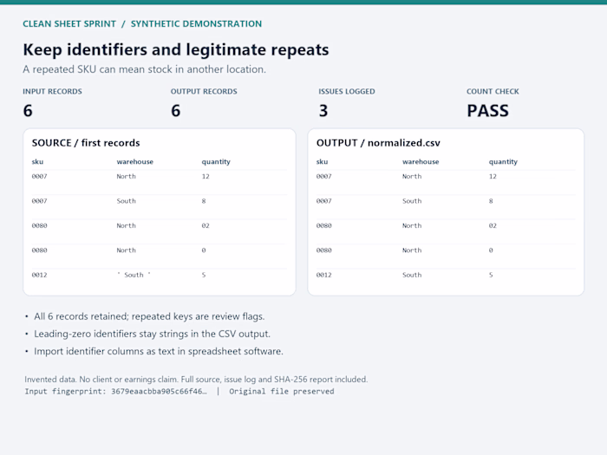Select the 'Keep identifiers and legitimate repeats' heading
This screenshot has height=455, width=607.
[x=176, y=50]
